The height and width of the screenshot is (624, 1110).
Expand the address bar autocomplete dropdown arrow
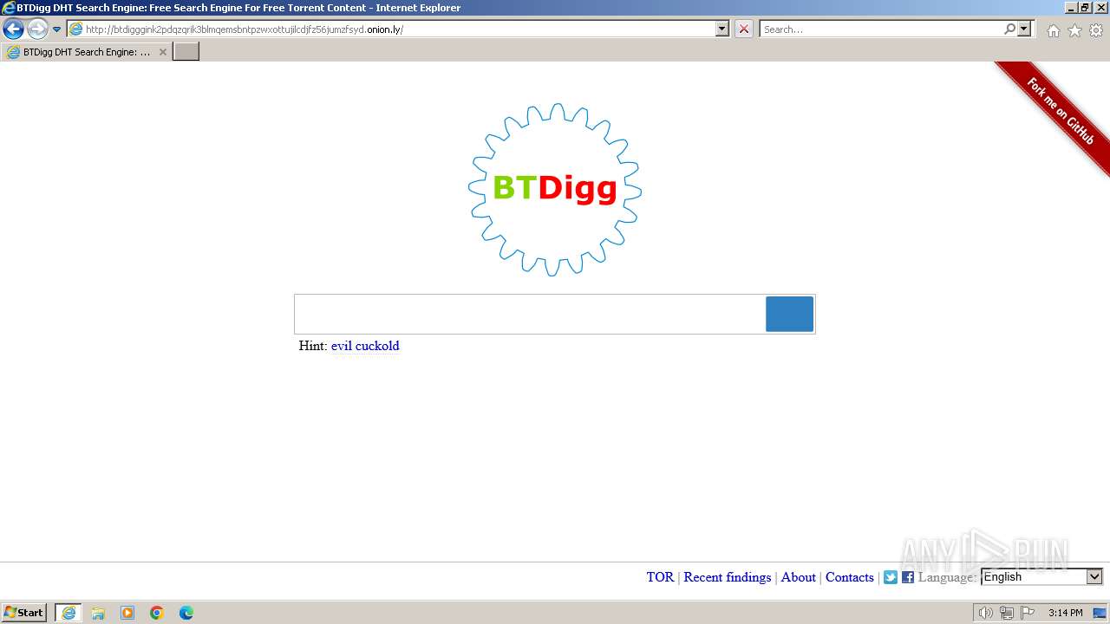pos(722,29)
